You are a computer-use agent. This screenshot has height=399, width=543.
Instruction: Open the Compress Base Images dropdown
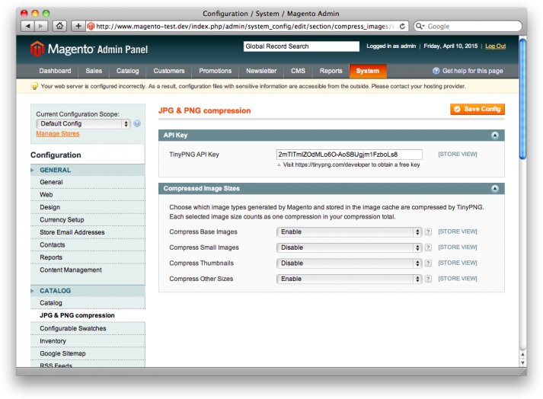349,231
